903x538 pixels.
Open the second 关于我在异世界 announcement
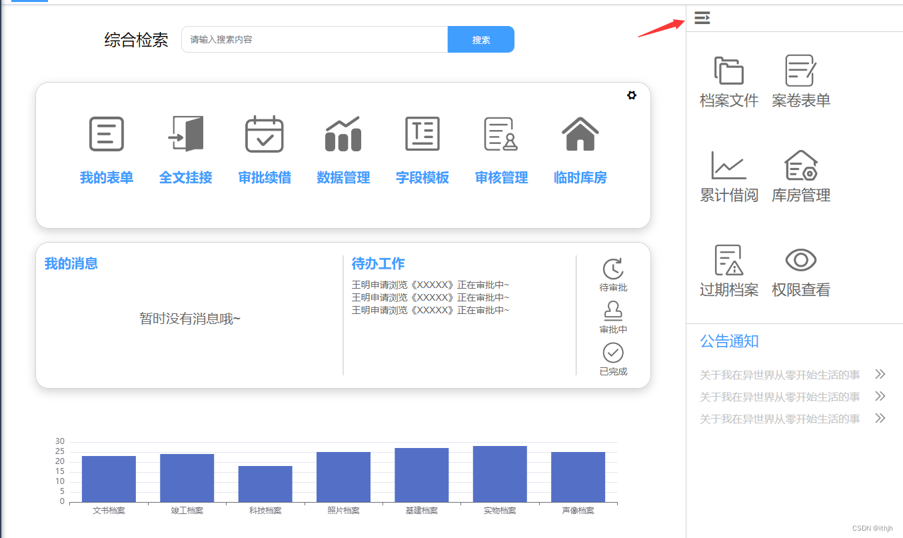tap(780, 397)
